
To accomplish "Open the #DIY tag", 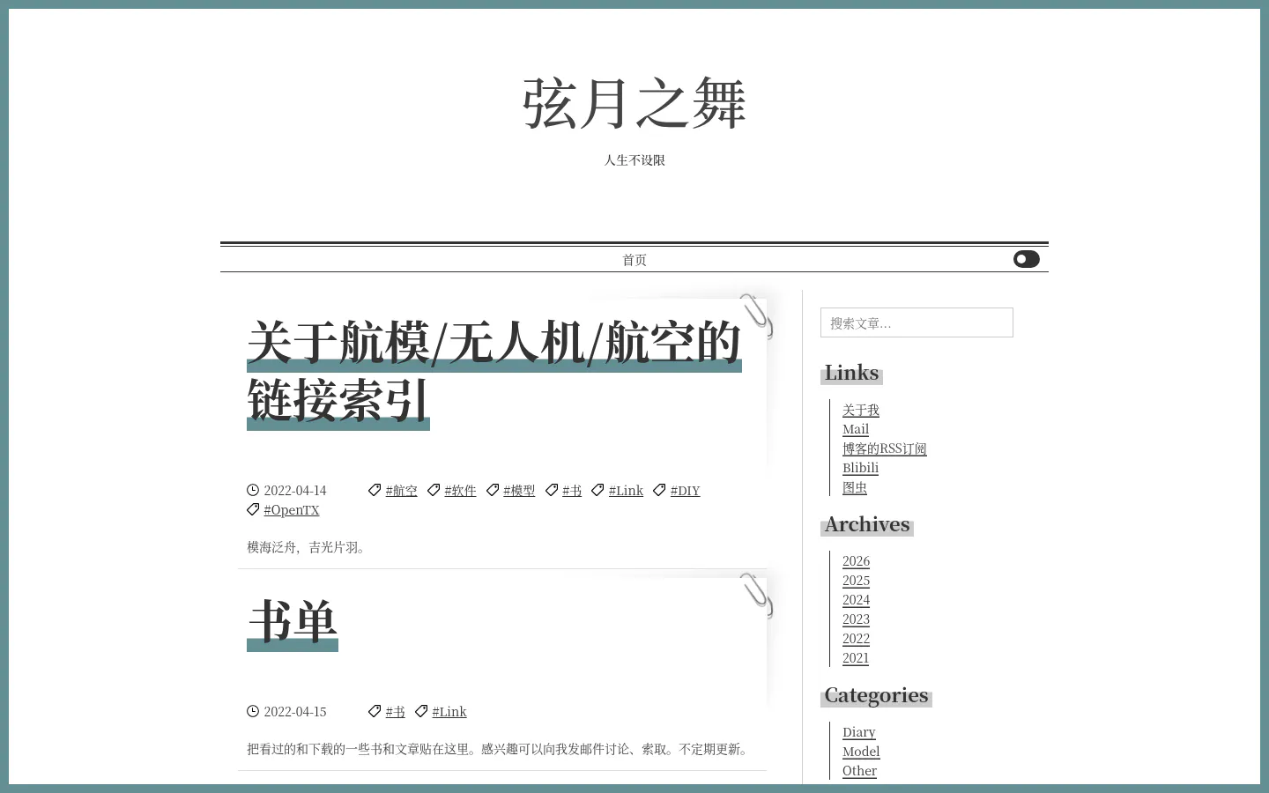I will 685,491.
